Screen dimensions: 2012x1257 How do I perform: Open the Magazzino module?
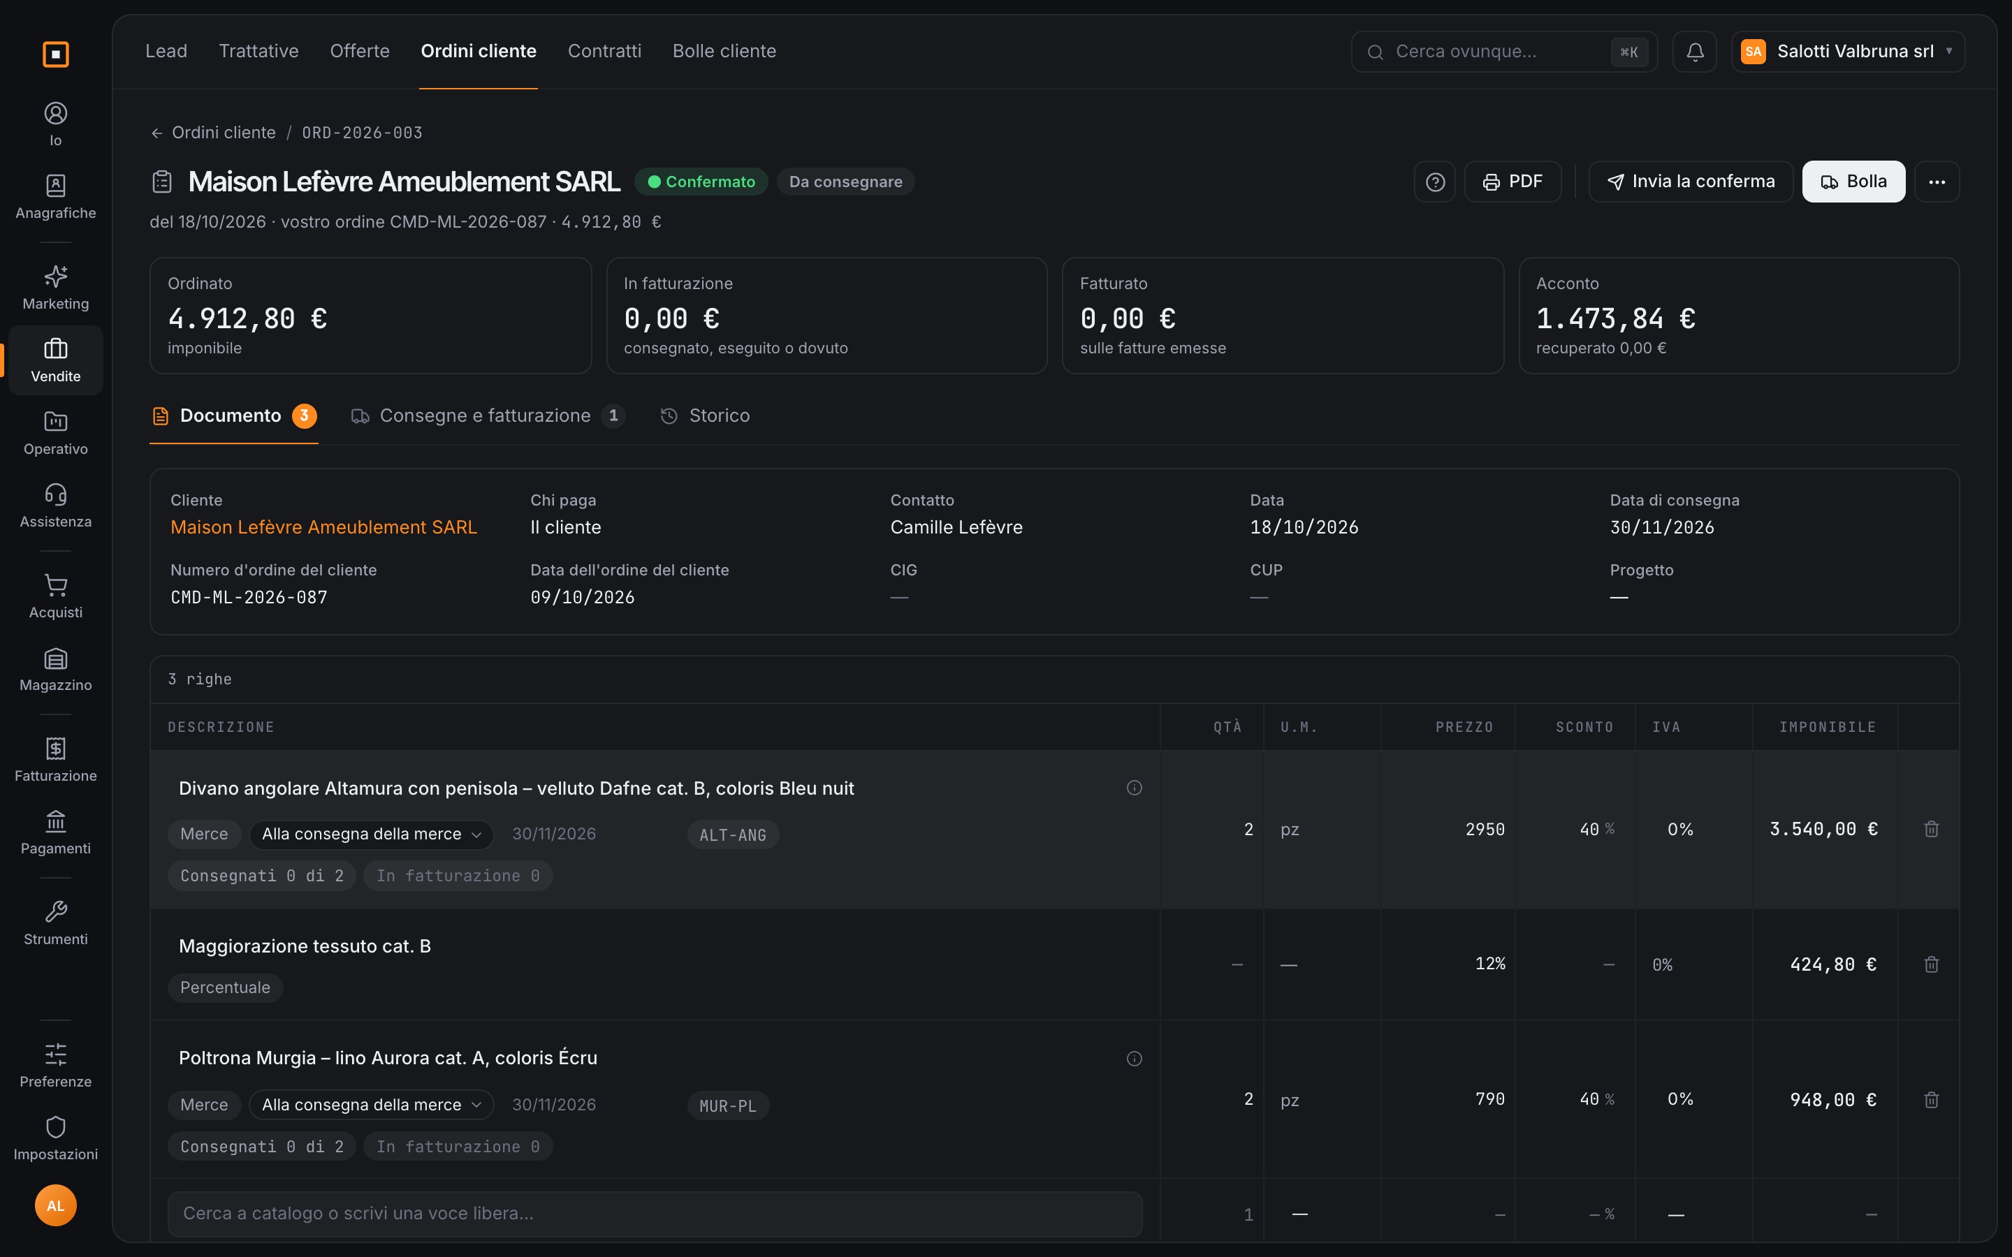click(x=56, y=668)
